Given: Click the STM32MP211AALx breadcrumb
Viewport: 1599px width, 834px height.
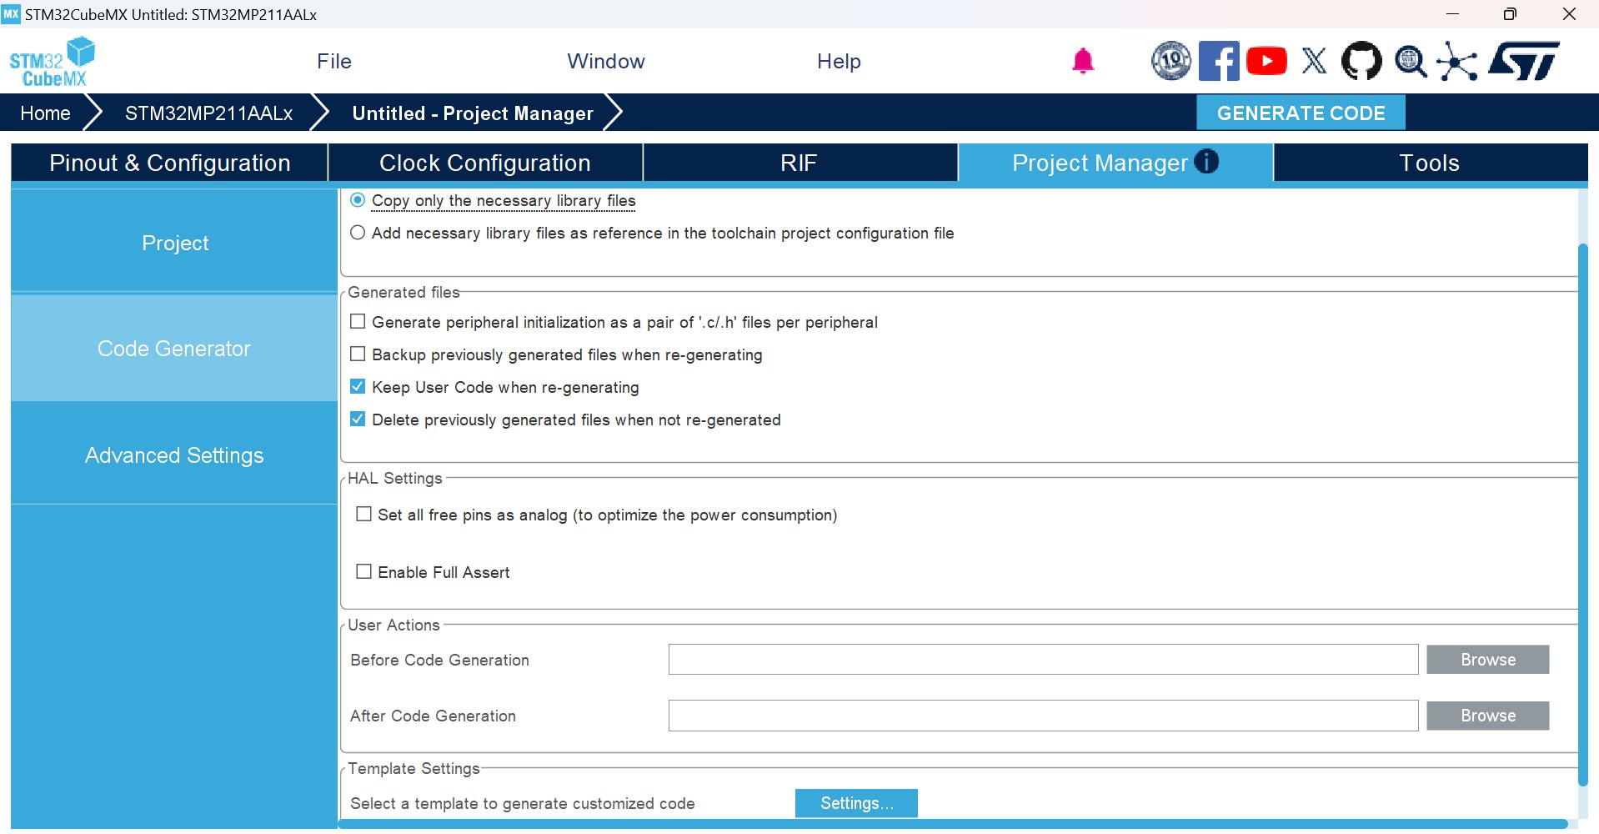Looking at the screenshot, I should tap(208, 113).
